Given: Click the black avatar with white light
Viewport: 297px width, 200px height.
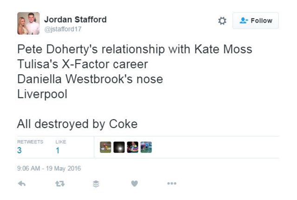Looking at the screenshot, I should click(x=119, y=147).
